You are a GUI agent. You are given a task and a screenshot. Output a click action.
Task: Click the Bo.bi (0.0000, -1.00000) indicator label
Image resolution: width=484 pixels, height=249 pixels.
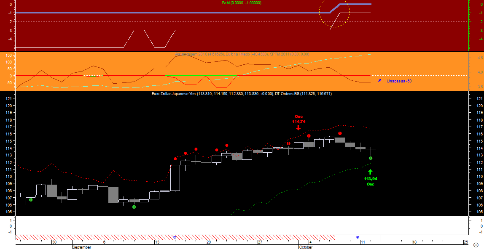(x=242, y=3)
